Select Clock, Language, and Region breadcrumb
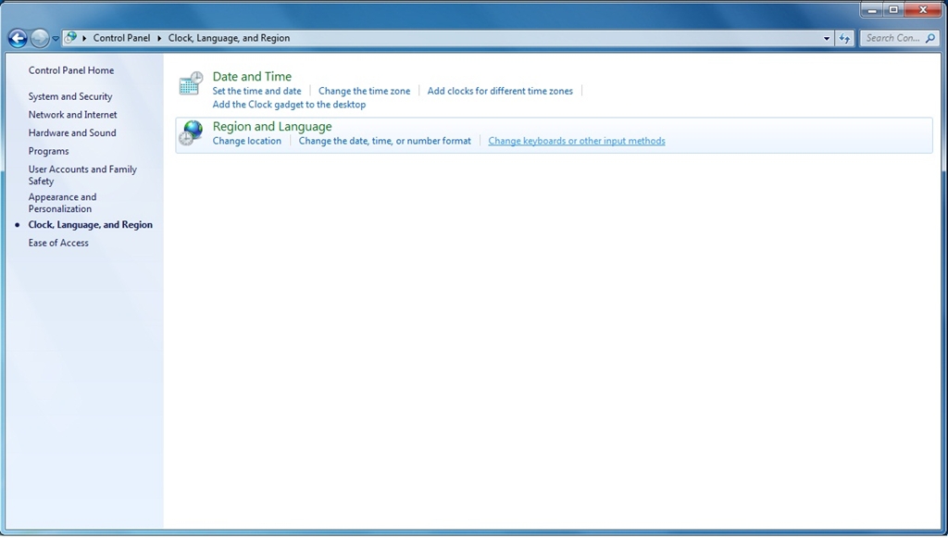Viewport: 948px width, 538px height. tap(230, 38)
